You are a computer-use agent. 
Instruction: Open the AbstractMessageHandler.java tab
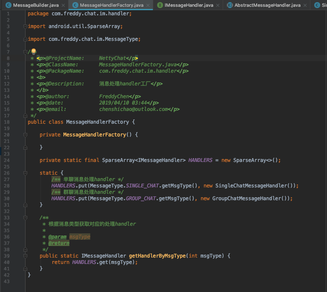coord(267,5)
